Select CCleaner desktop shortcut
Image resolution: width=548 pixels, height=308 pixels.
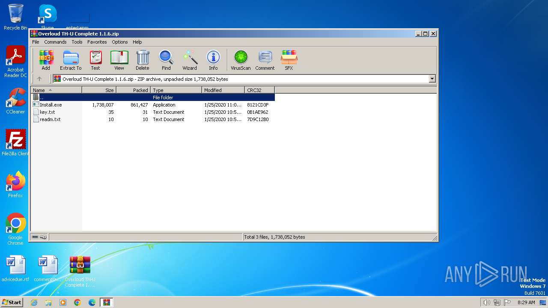[15, 101]
